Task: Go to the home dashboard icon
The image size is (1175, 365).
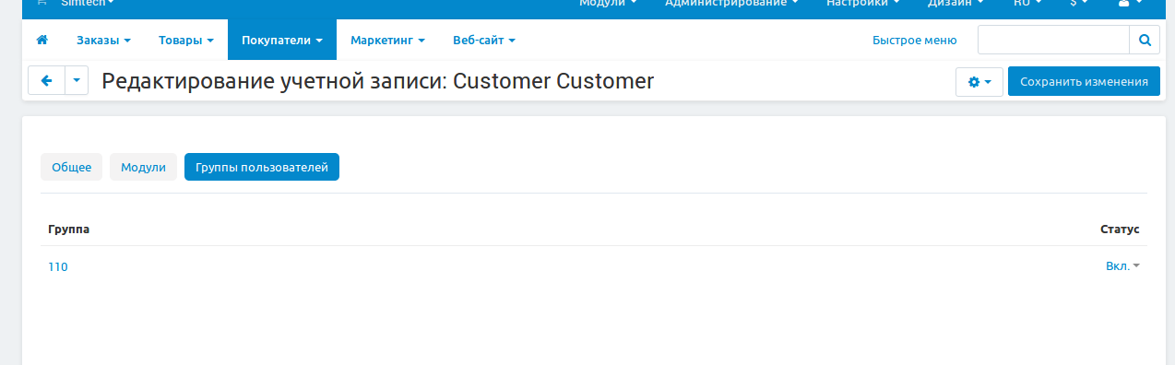Action: tap(42, 41)
